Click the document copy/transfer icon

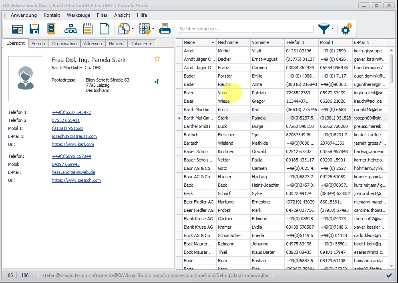coord(124,29)
